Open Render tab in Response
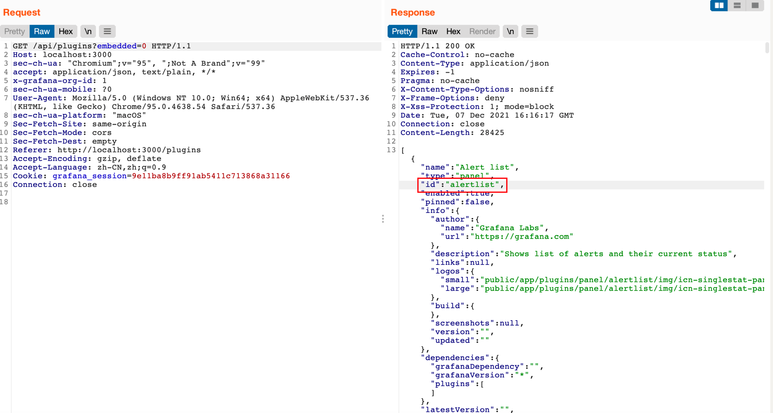Image resolution: width=773 pixels, height=413 pixels. [482, 32]
